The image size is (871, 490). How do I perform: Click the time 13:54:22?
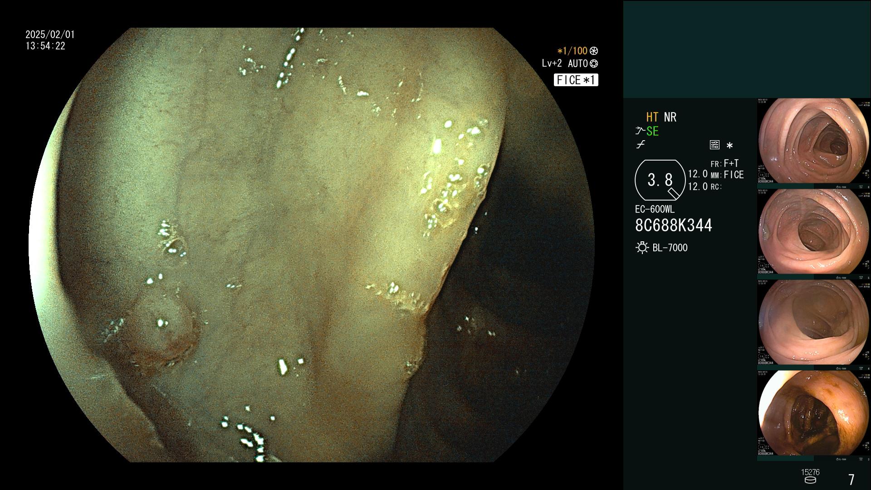point(45,46)
